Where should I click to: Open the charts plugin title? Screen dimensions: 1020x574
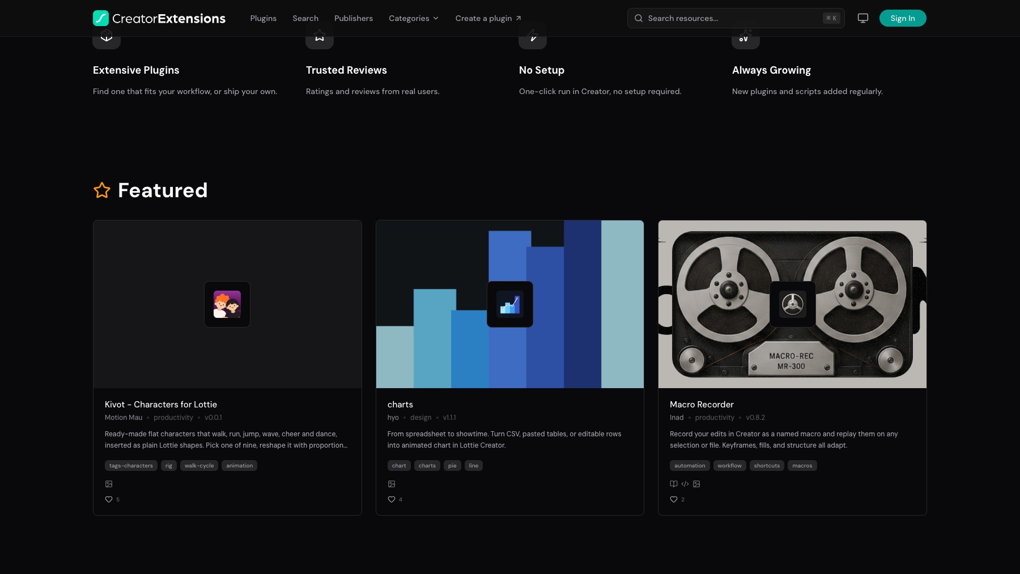400,405
